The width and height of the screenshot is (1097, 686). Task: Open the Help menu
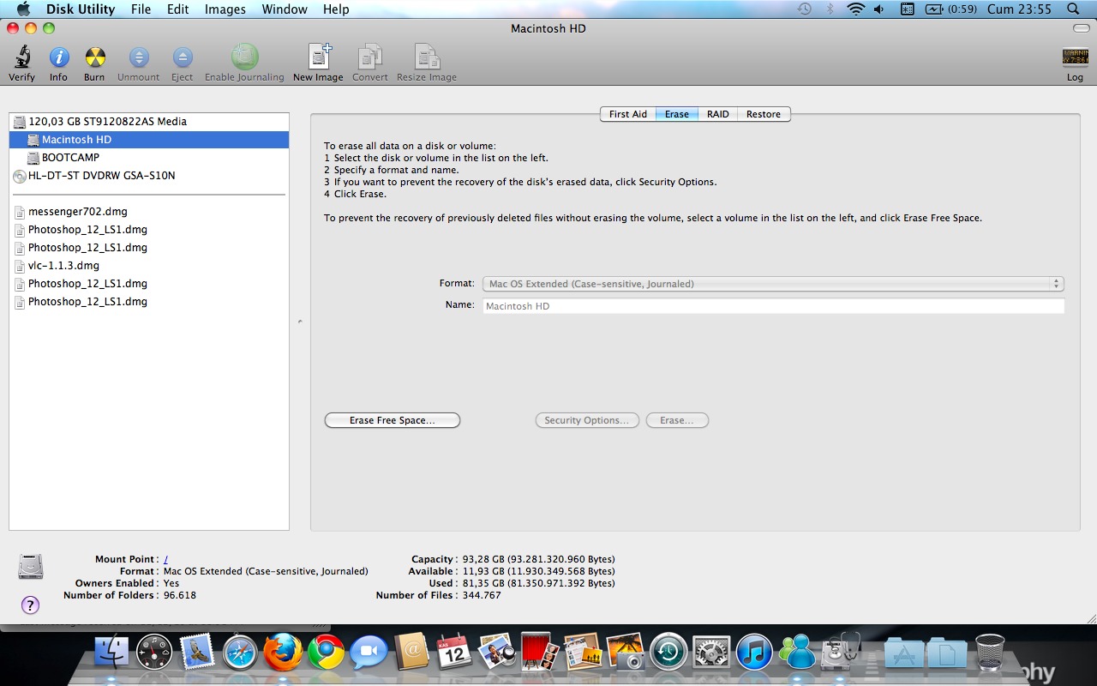click(x=336, y=9)
